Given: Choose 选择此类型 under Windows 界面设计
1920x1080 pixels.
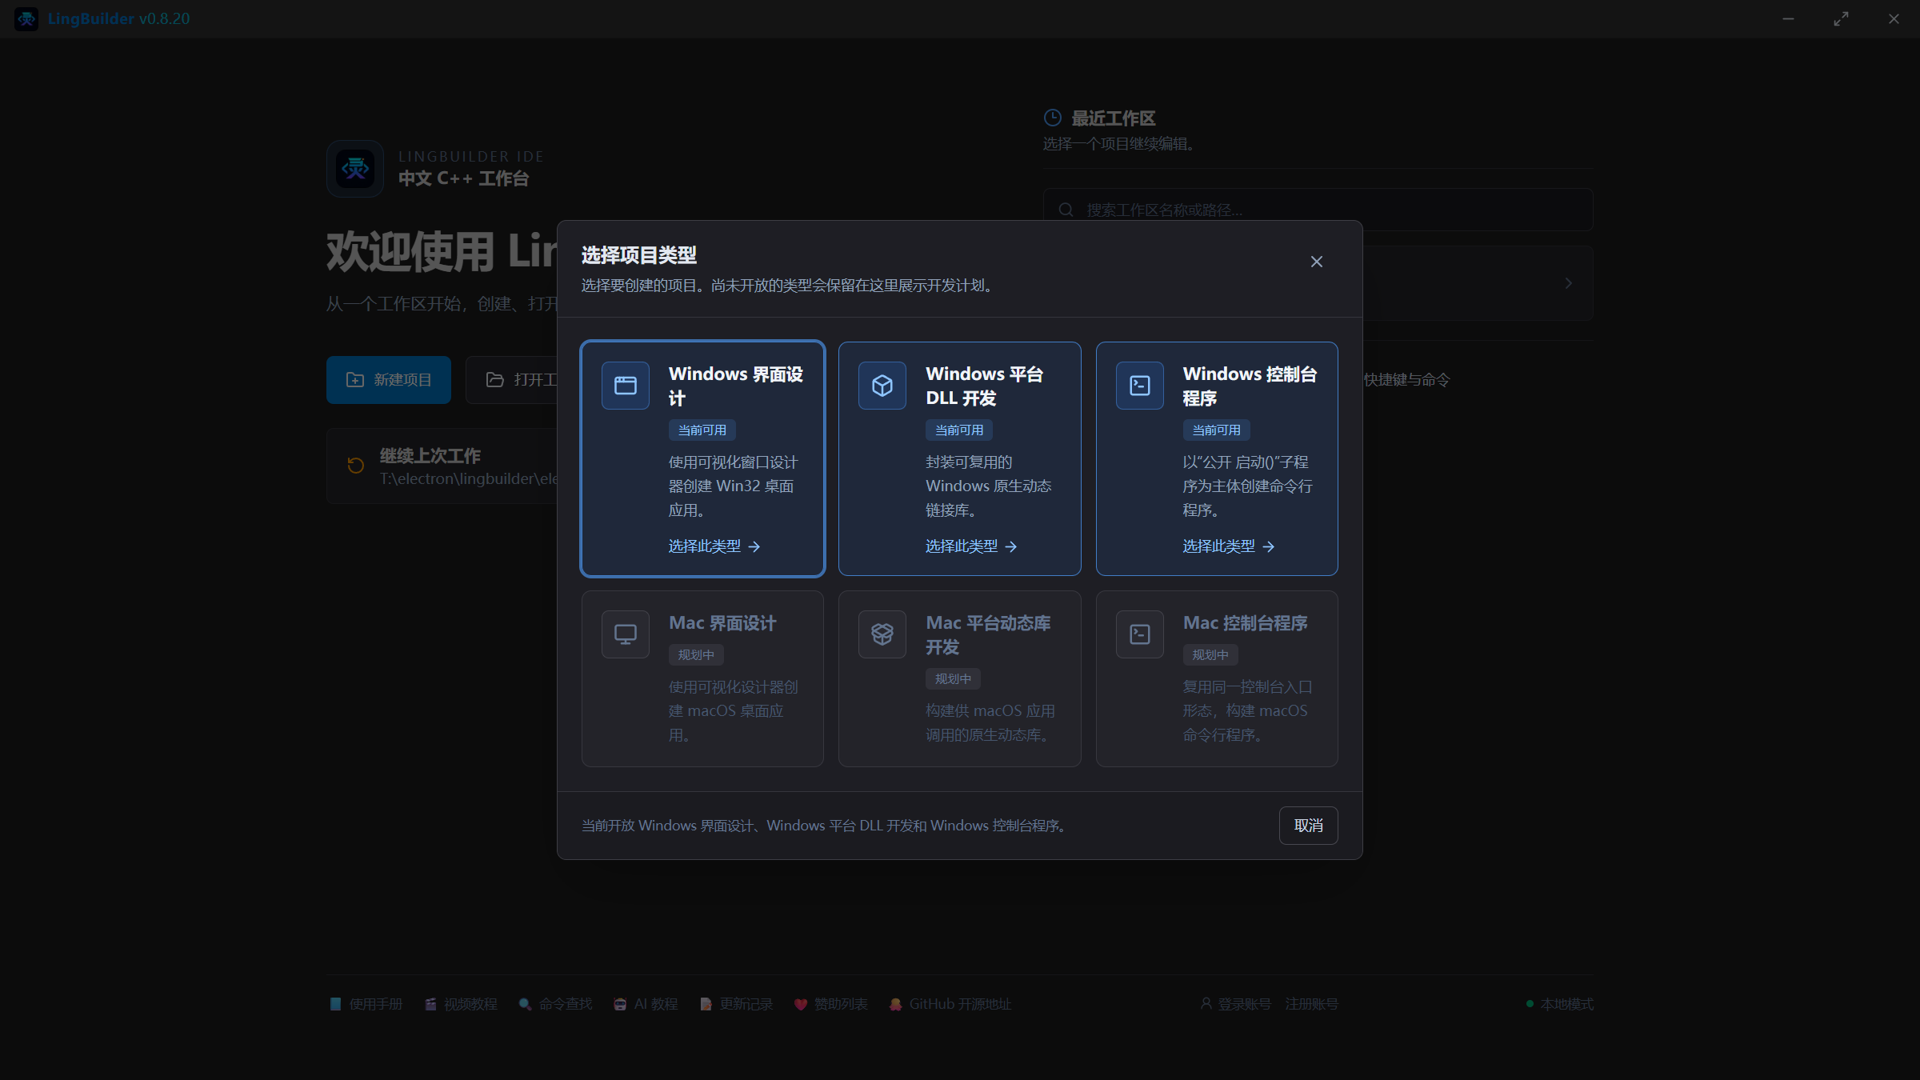Looking at the screenshot, I should pos(714,546).
